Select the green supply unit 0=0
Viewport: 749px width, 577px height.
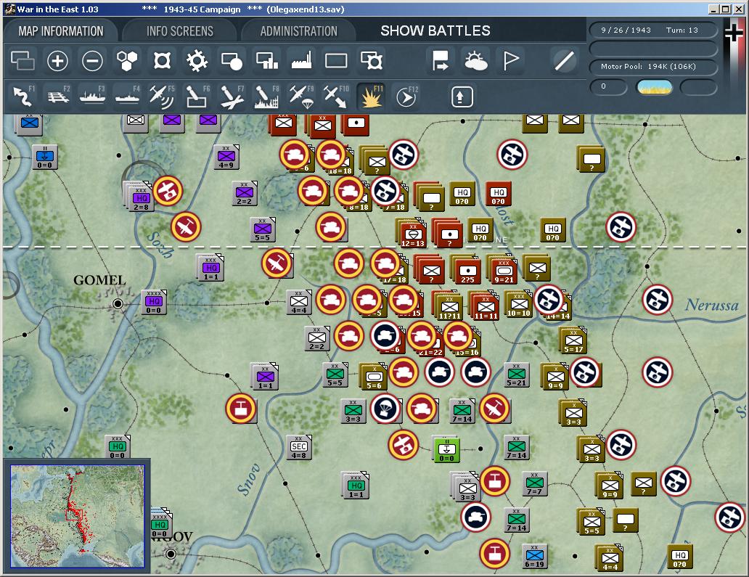click(446, 449)
